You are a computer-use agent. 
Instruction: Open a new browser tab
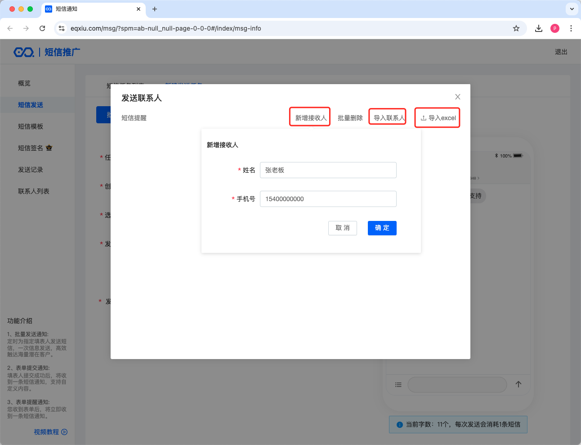coord(154,9)
